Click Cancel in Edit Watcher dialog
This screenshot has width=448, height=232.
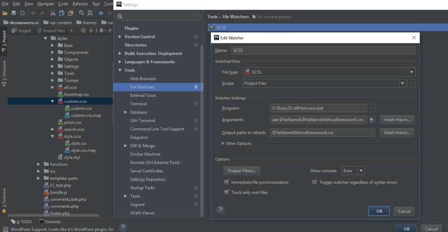click(404, 211)
